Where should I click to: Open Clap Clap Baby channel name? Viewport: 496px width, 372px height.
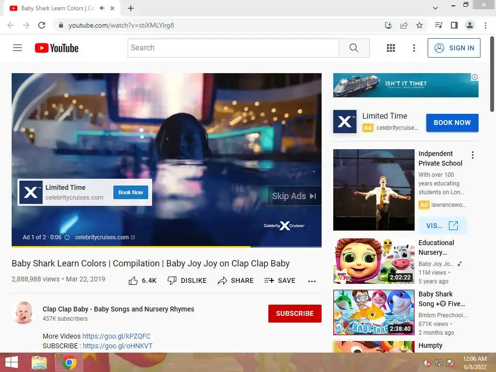pos(118,309)
